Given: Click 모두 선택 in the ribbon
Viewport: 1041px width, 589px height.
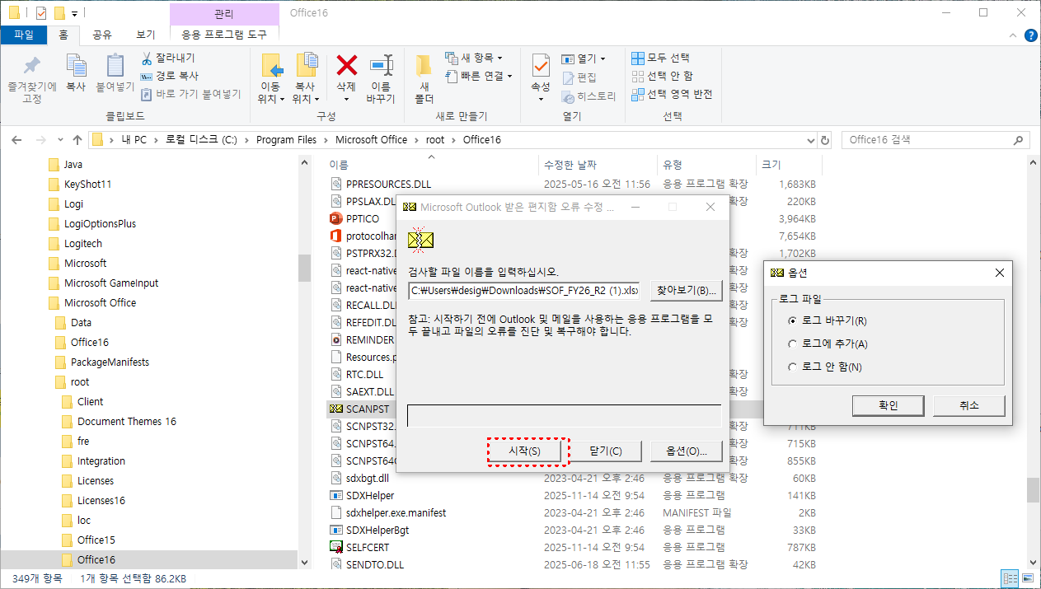Looking at the screenshot, I should [661, 58].
